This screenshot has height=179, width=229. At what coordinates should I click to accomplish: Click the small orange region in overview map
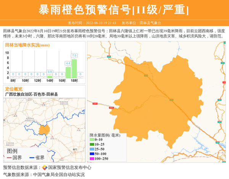pos(44,130)
